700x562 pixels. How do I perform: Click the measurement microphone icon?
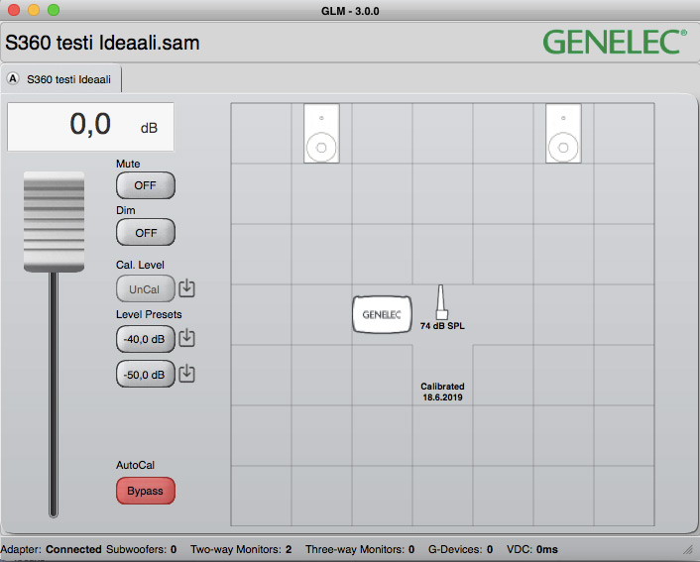pyautogui.click(x=441, y=302)
